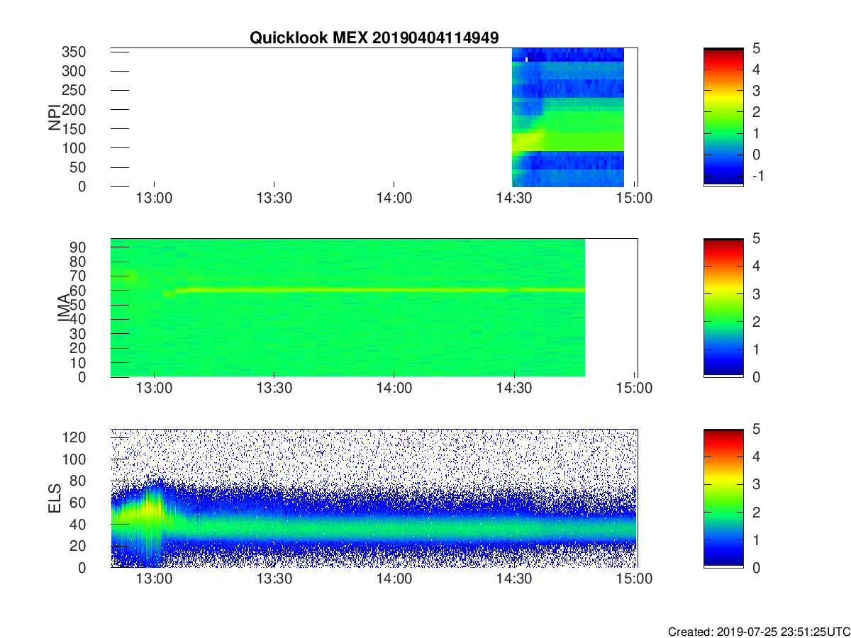The height and width of the screenshot is (638, 851).
Task: Click the ELS panel color bar
Action: click(x=723, y=498)
